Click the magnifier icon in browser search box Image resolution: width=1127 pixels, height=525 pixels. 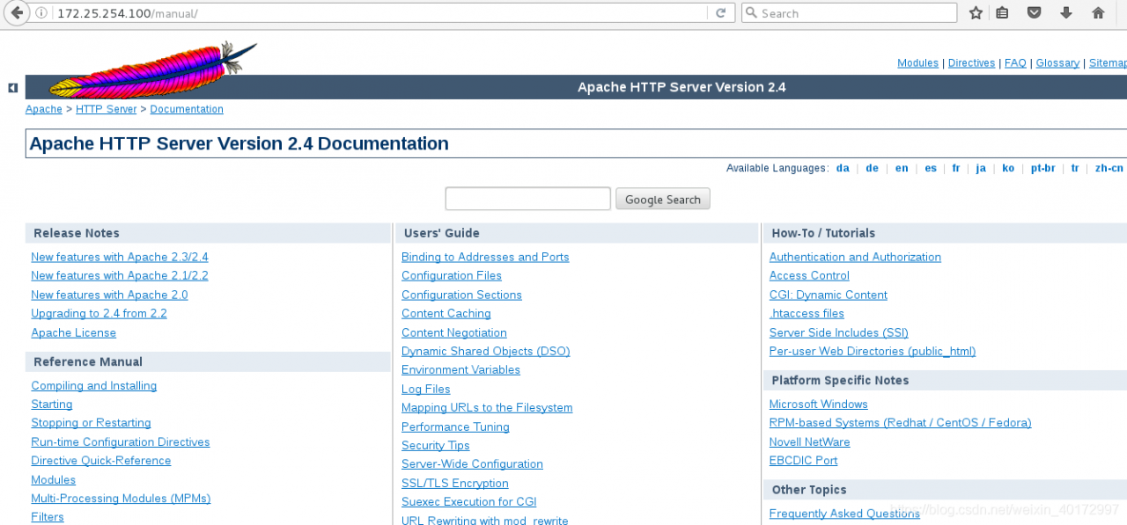tap(751, 13)
